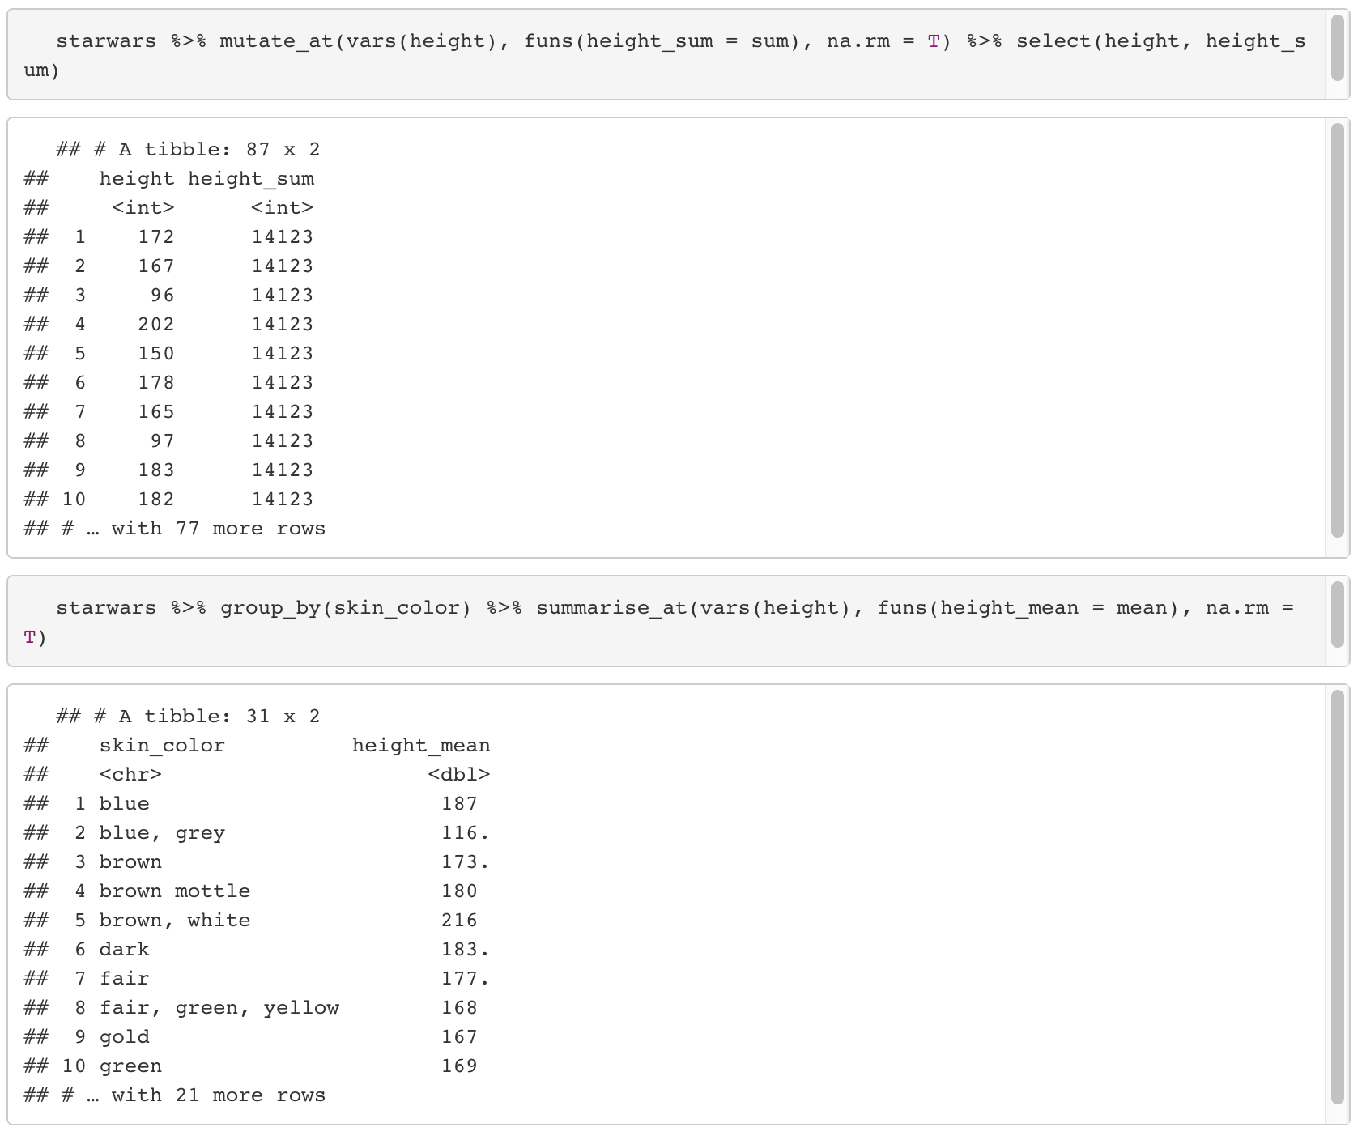Image resolution: width=1362 pixels, height=1140 pixels.
Task: Click height_mean value 180
Action: 459,891
